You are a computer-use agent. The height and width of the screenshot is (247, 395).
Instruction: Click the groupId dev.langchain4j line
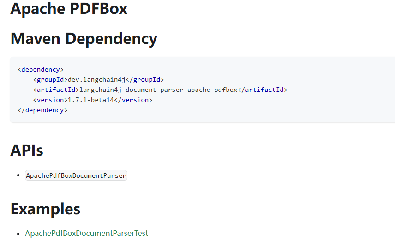[x=98, y=80]
